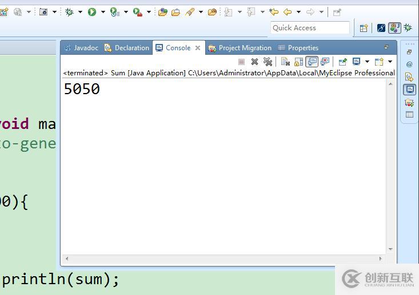The height and width of the screenshot is (295, 419).
Task: Click the Quick Access search field
Action: [310, 28]
